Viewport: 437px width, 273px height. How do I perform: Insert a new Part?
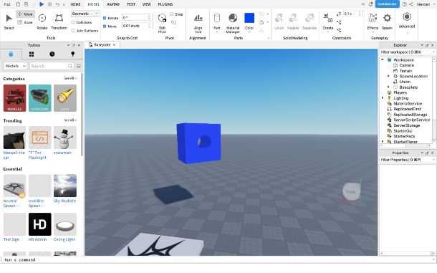pos(217,22)
